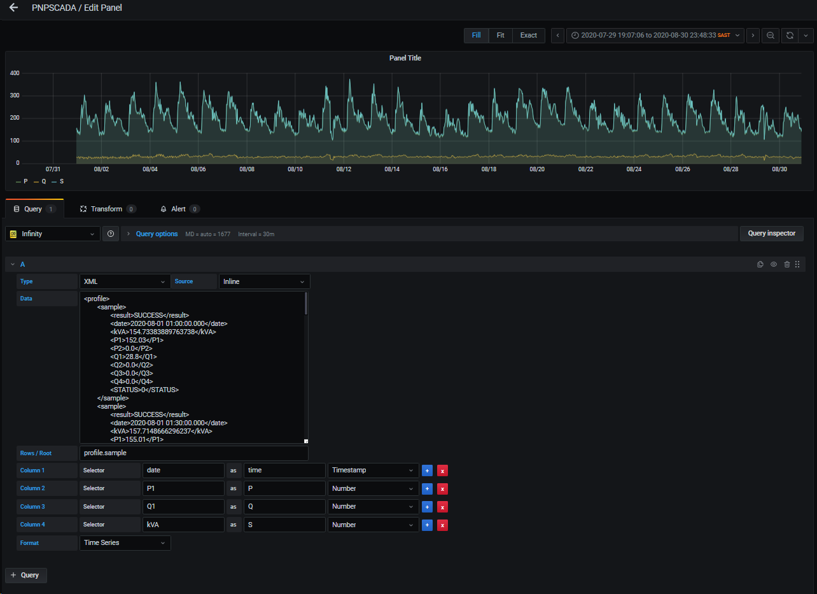This screenshot has height=594, width=817.
Task: Open the Query inspector
Action: [x=771, y=233]
